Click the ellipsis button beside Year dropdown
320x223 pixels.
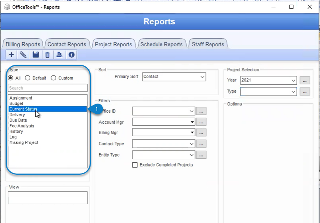(x=305, y=80)
